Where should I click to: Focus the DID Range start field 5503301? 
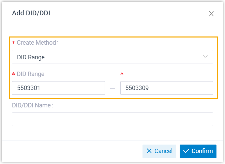(58, 88)
